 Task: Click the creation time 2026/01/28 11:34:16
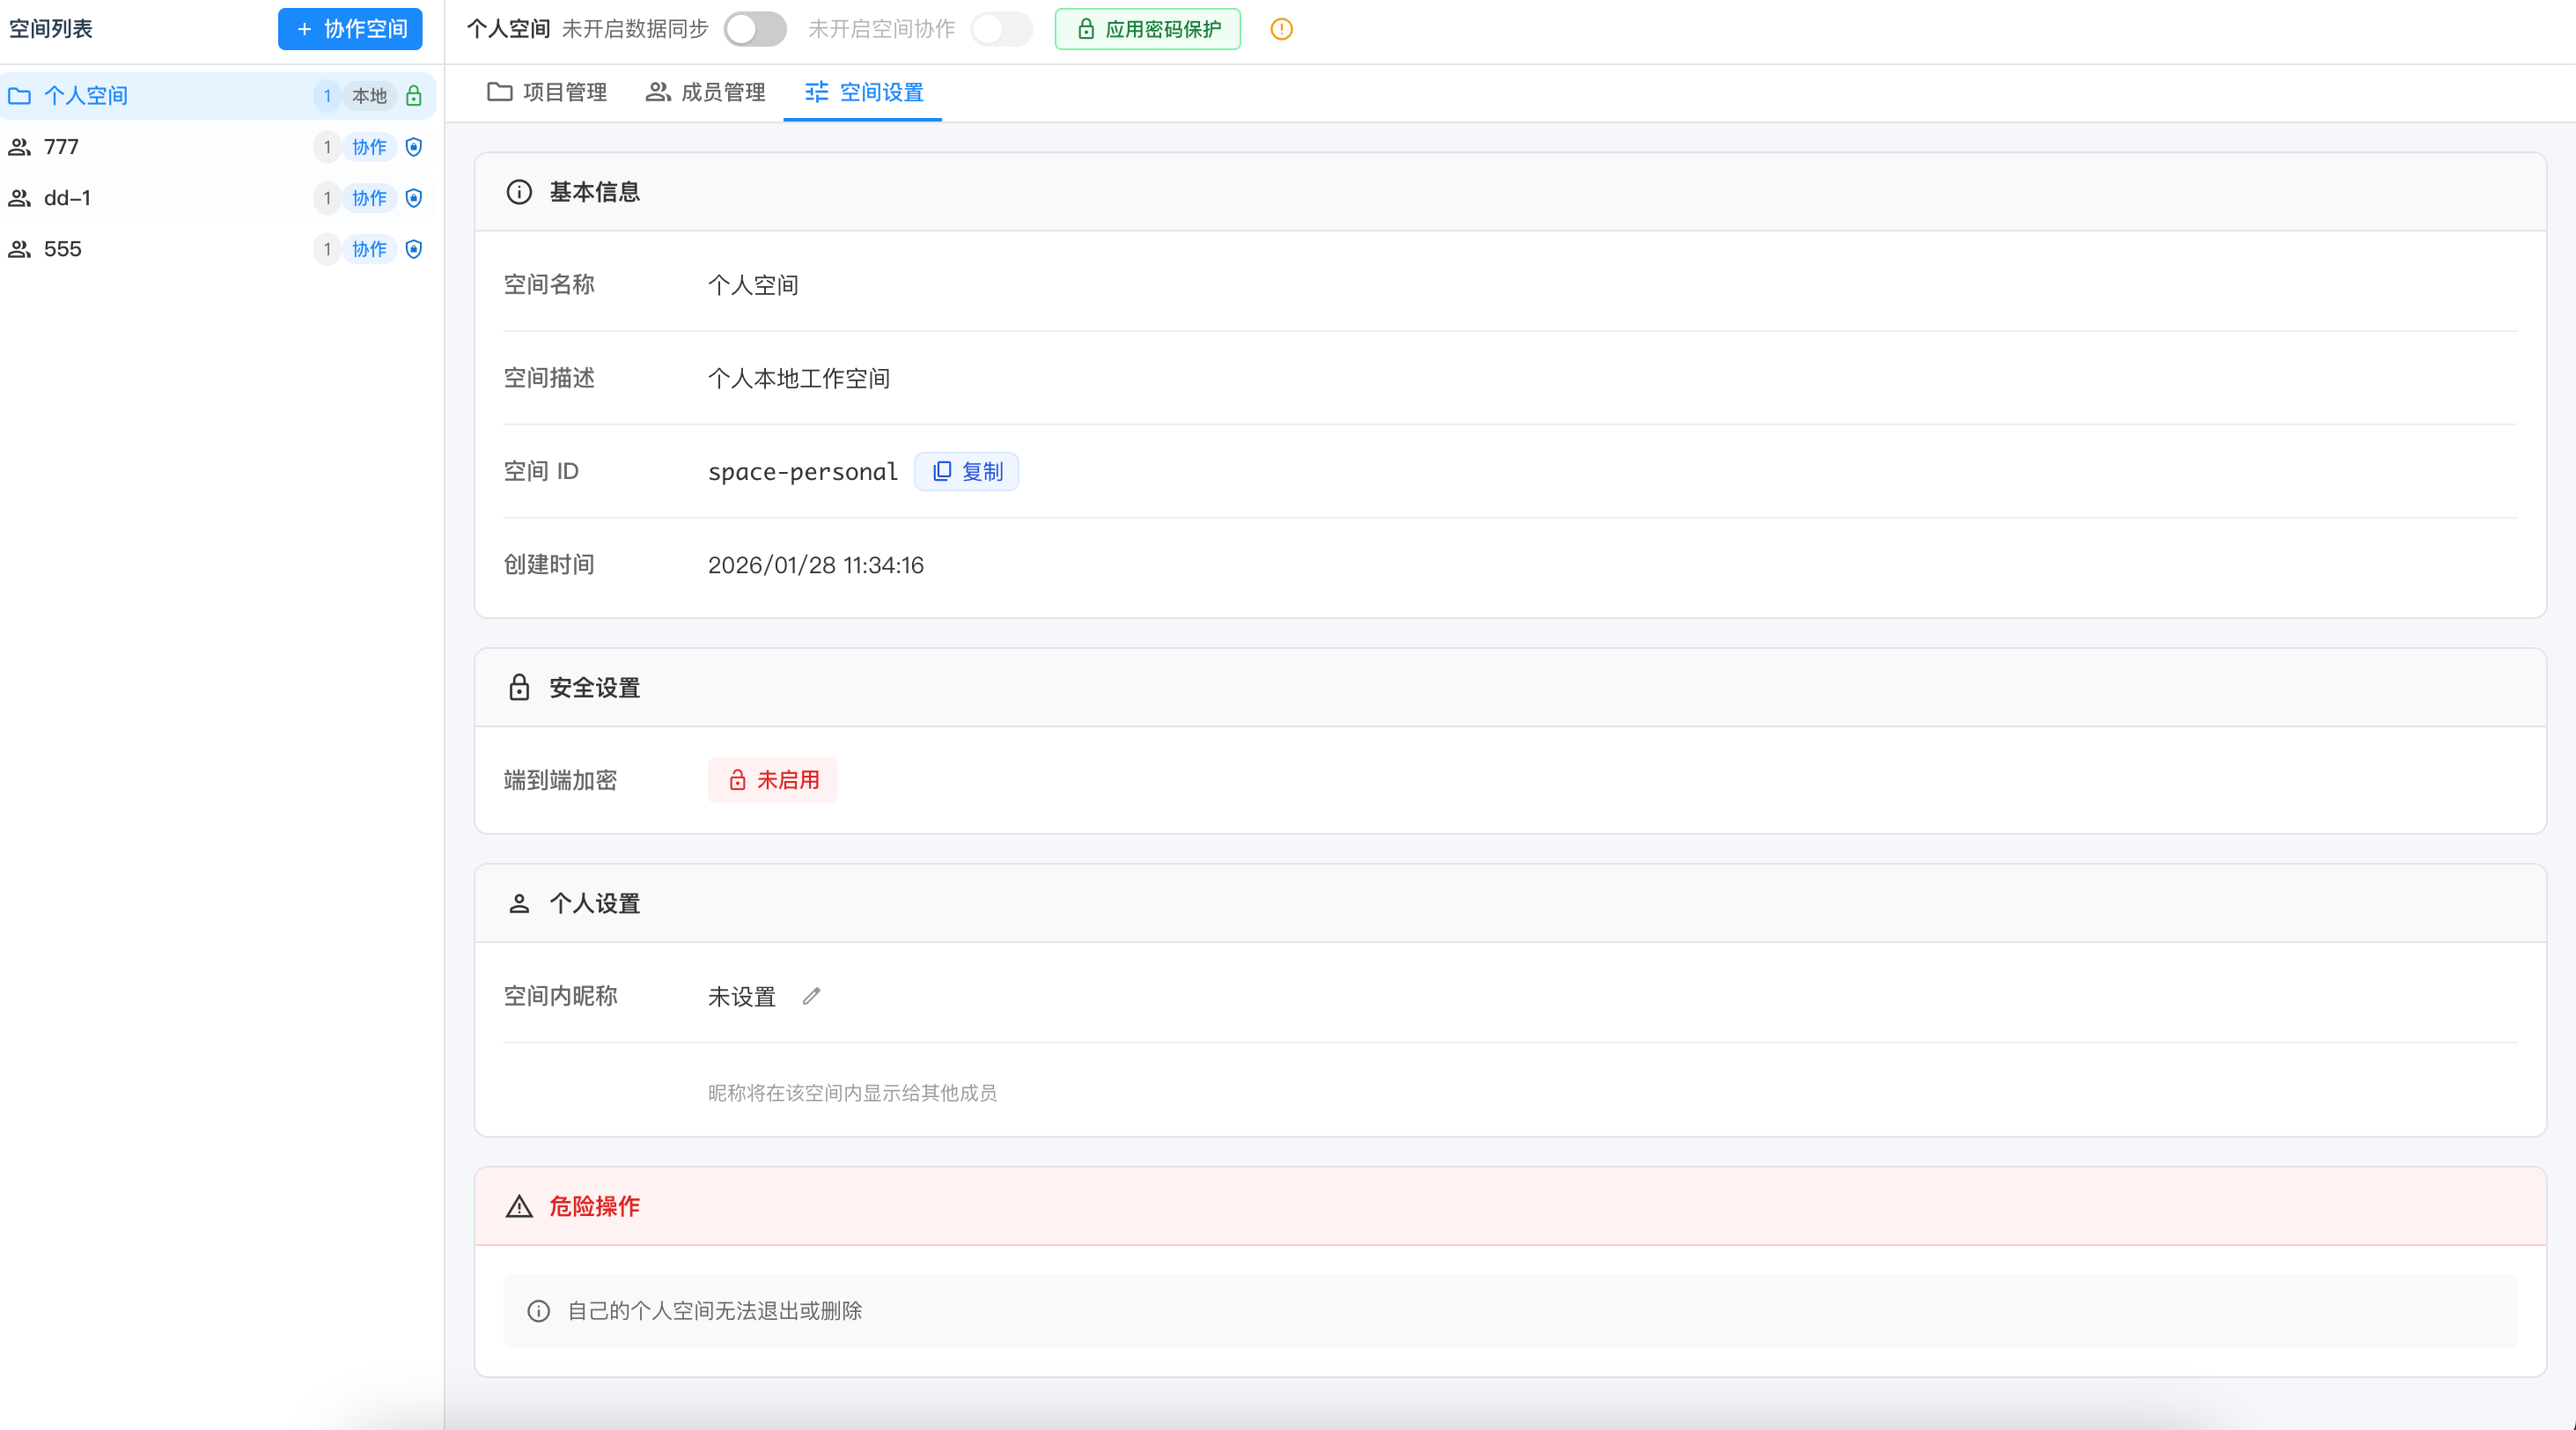pyautogui.click(x=816, y=566)
